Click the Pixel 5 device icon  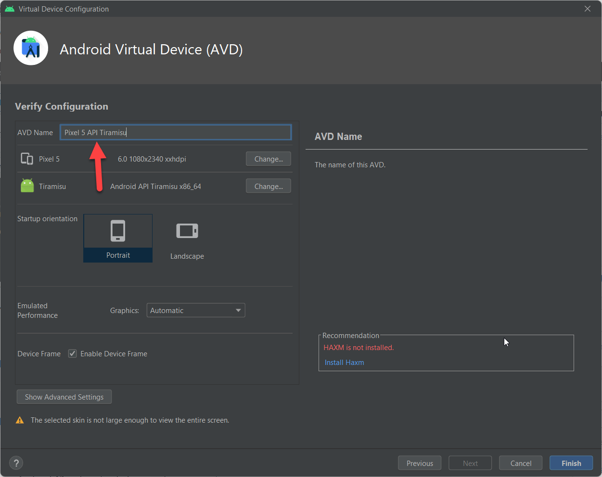[x=27, y=159]
